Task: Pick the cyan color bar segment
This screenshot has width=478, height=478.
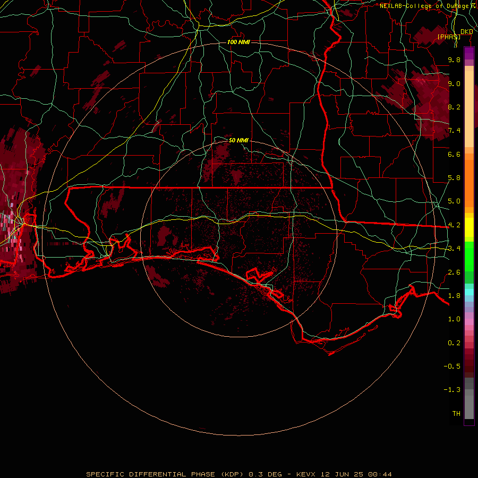Action: click(469, 292)
